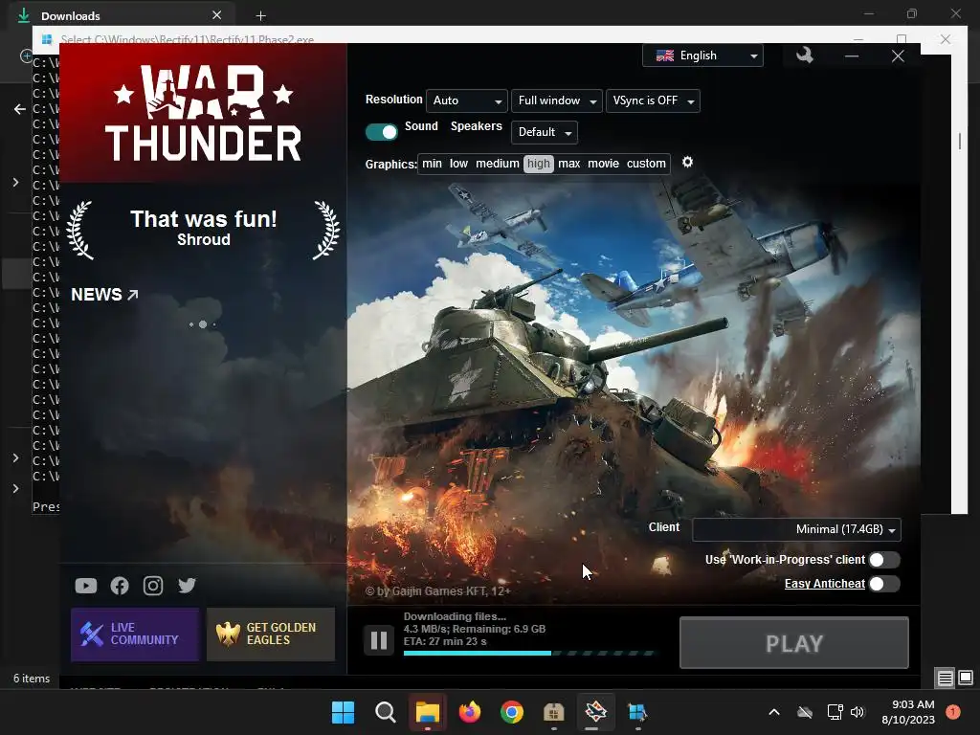Image resolution: width=980 pixels, height=735 pixels.
Task: Open advanced graphics settings gear
Action: [x=687, y=163]
